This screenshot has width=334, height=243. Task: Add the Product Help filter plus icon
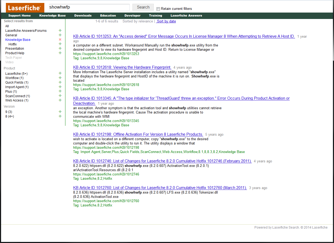(x=60, y=53)
